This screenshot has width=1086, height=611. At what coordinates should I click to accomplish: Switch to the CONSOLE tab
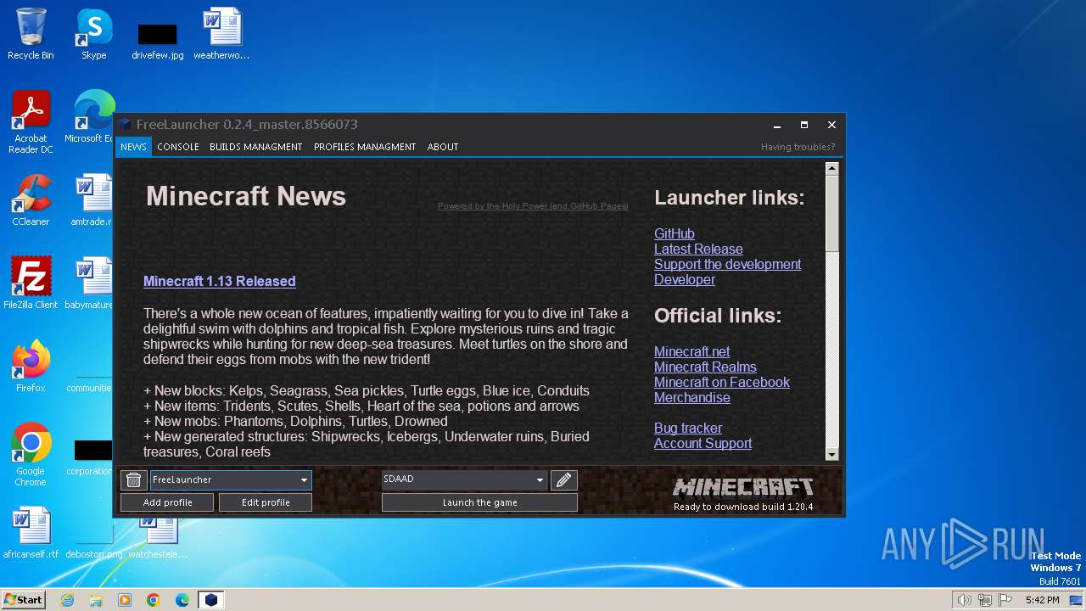click(178, 147)
